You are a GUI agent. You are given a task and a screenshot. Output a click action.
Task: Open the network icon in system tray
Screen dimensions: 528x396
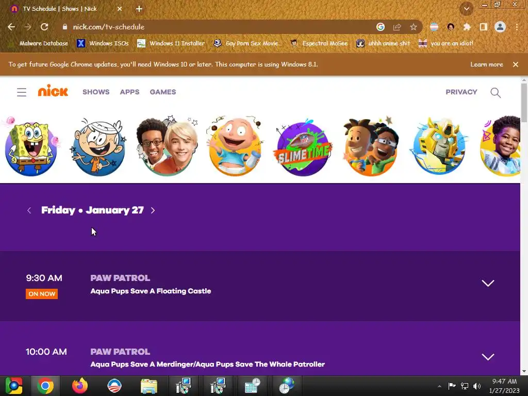[x=465, y=386]
